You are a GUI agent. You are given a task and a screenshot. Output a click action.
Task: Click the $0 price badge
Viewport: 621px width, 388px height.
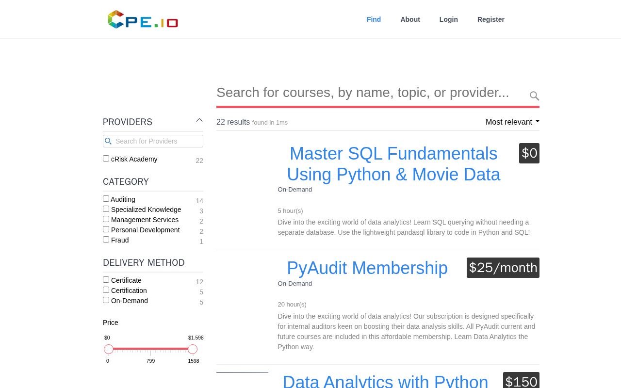529,153
